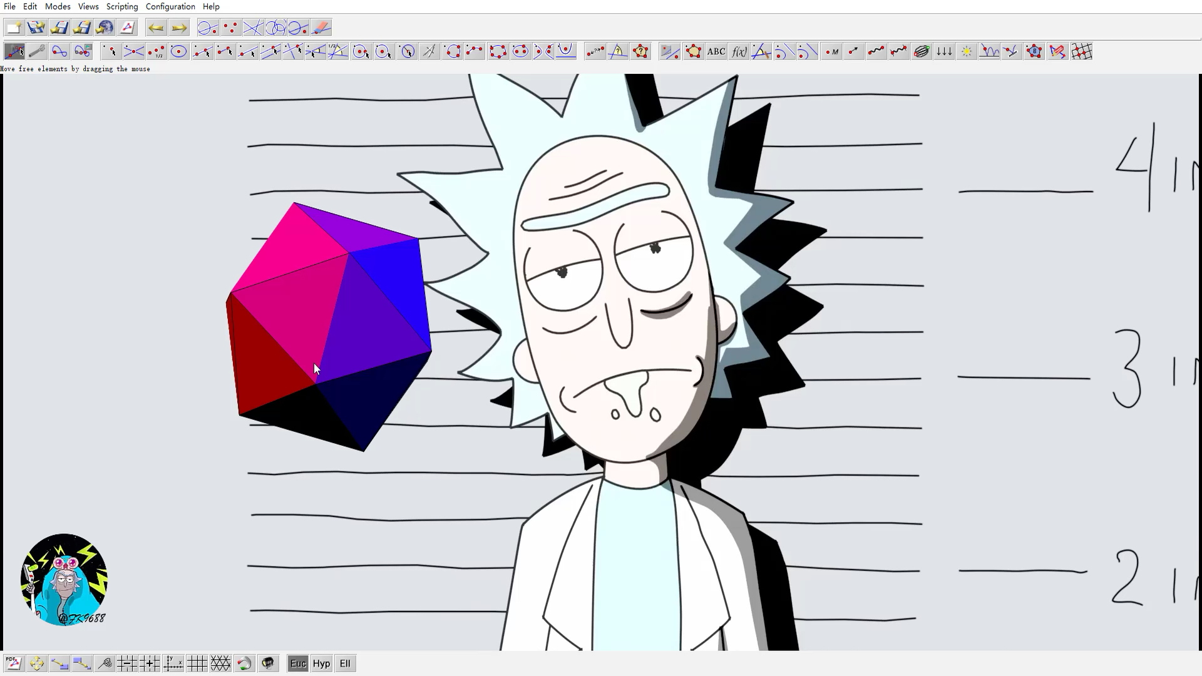
Task: Select the eraser delete tool
Action: [x=321, y=28]
